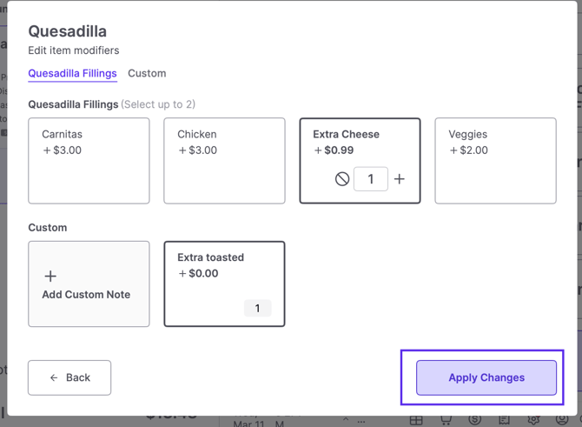Switch to the Custom tab
Screen dimensions: 582x427
(147, 74)
